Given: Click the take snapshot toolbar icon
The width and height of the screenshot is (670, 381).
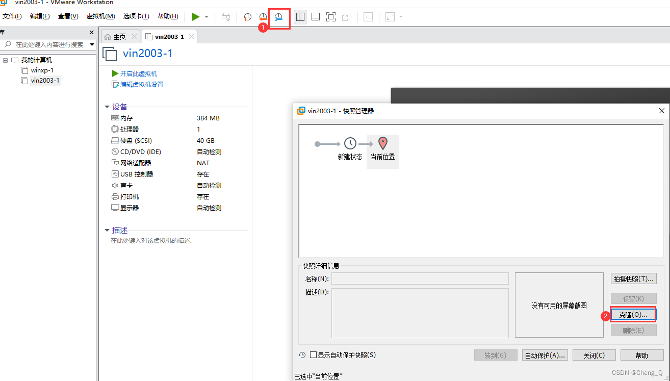Looking at the screenshot, I should [x=248, y=17].
